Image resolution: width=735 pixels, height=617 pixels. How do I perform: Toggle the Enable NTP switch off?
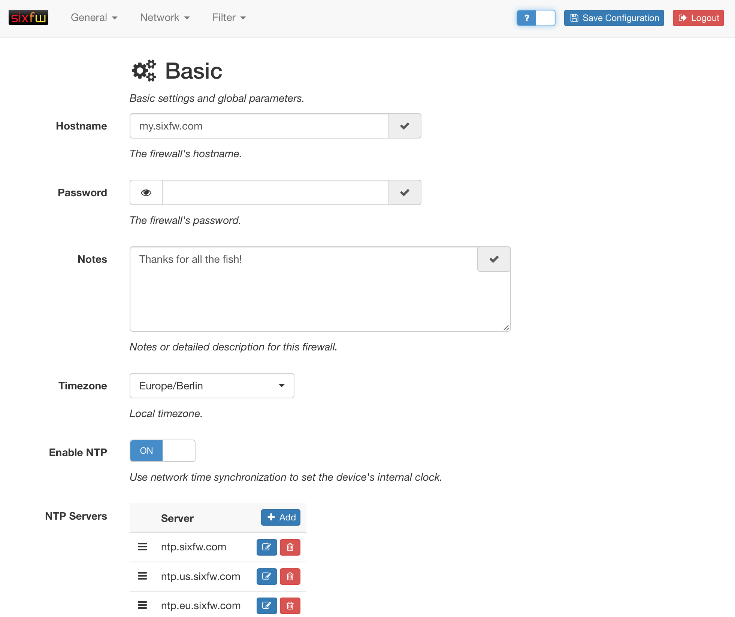coord(162,451)
